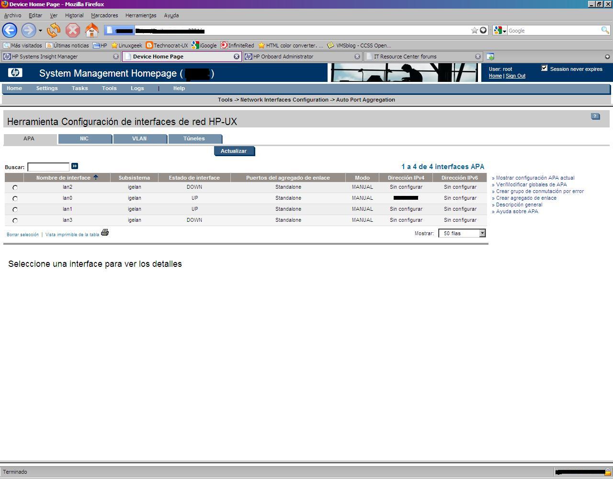Open the Mostrar rows dropdown

coord(482,233)
